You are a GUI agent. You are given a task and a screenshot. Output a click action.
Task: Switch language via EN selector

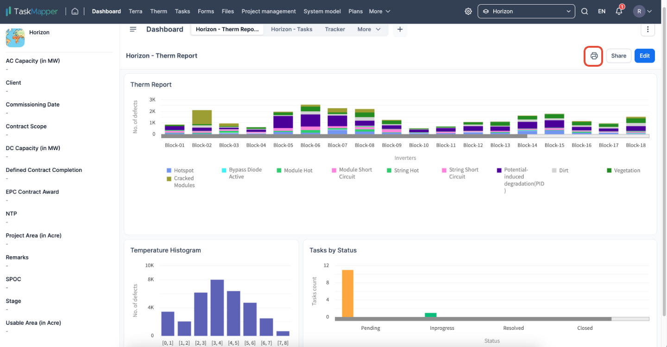click(x=602, y=11)
